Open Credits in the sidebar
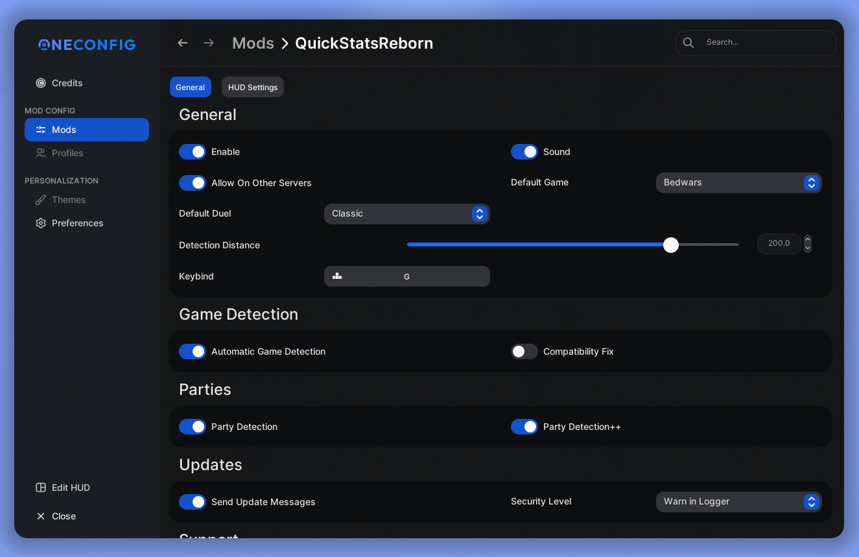Screen dimensions: 859x557 [87, 83]
